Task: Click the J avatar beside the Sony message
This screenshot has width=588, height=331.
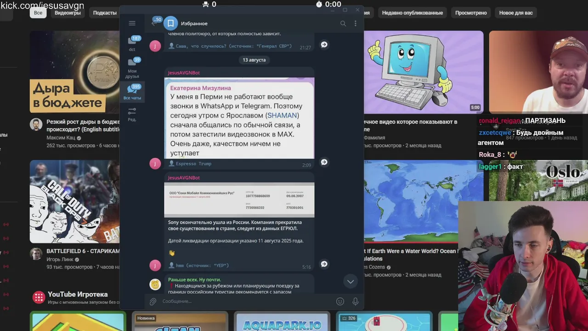Action: 155,265
